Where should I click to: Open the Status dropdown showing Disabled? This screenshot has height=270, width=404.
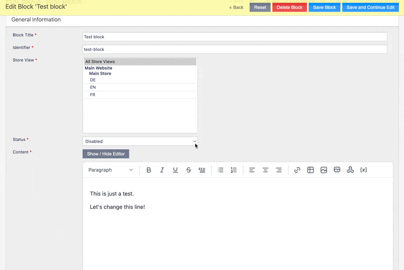[140, 141]
